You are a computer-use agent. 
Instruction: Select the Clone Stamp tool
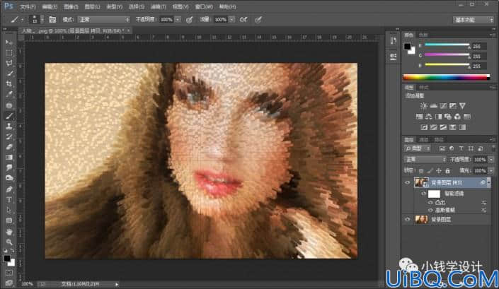[9, 126]
